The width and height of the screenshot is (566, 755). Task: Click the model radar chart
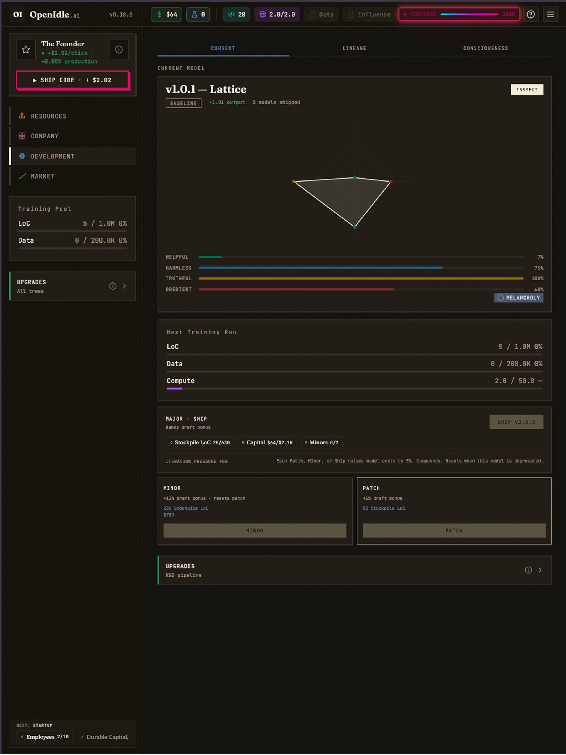pos(354,182)
